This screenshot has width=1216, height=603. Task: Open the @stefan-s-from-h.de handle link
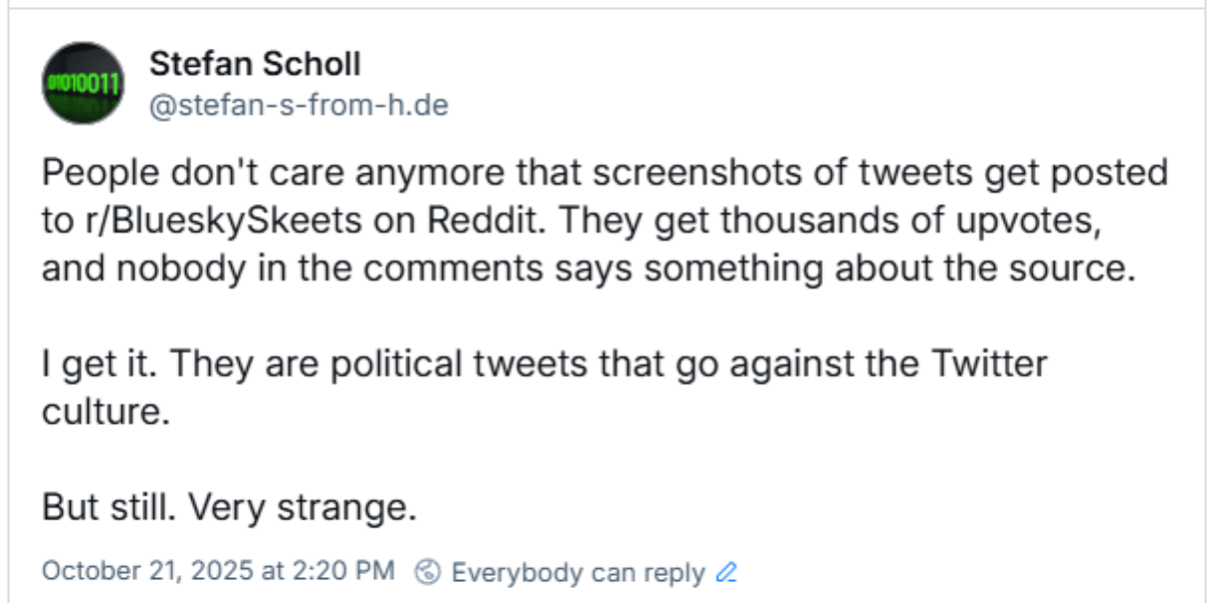[x=299, y=104]
